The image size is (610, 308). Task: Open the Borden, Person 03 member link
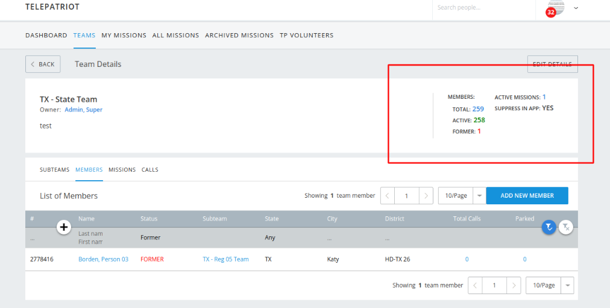click(103, 259)
